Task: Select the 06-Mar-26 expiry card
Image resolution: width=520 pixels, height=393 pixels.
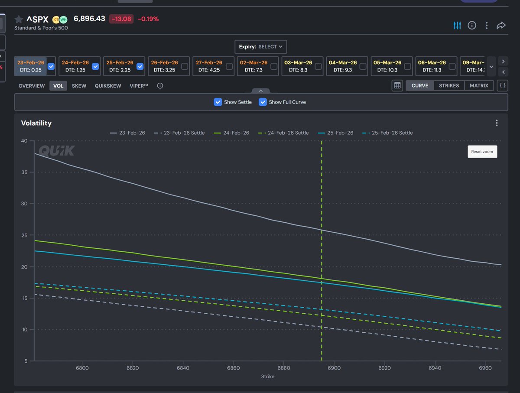Action: coord(436,66)
